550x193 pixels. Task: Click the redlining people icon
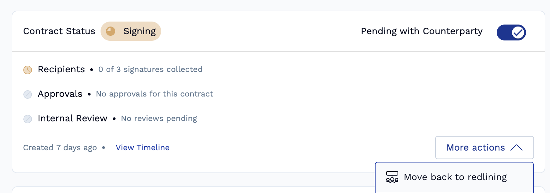pos(392,177)
